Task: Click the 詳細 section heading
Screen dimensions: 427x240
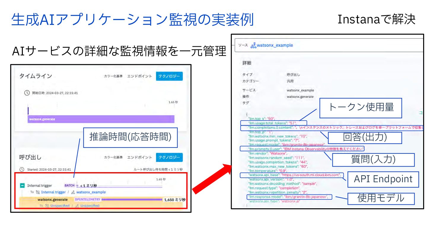Action: point(247,63)
